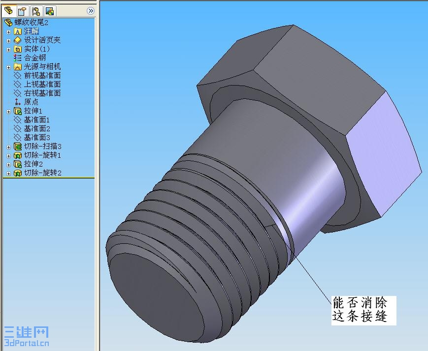The image size is (428, 351).
Task: Click the 基准面2 plane icon
Action: 17,129
